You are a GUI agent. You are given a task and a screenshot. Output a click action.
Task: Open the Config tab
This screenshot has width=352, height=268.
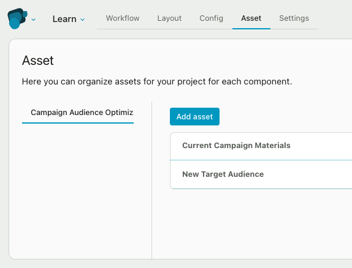point(211,18)
